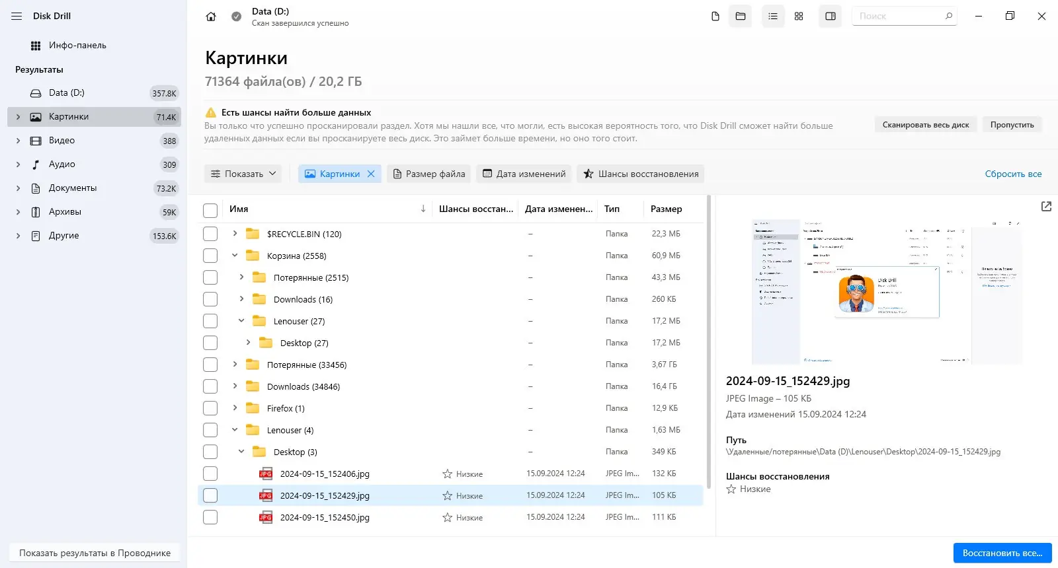Open preview in external window icon
Image resolution: width=1058 pixels, height=568 pixels.
1046,207
